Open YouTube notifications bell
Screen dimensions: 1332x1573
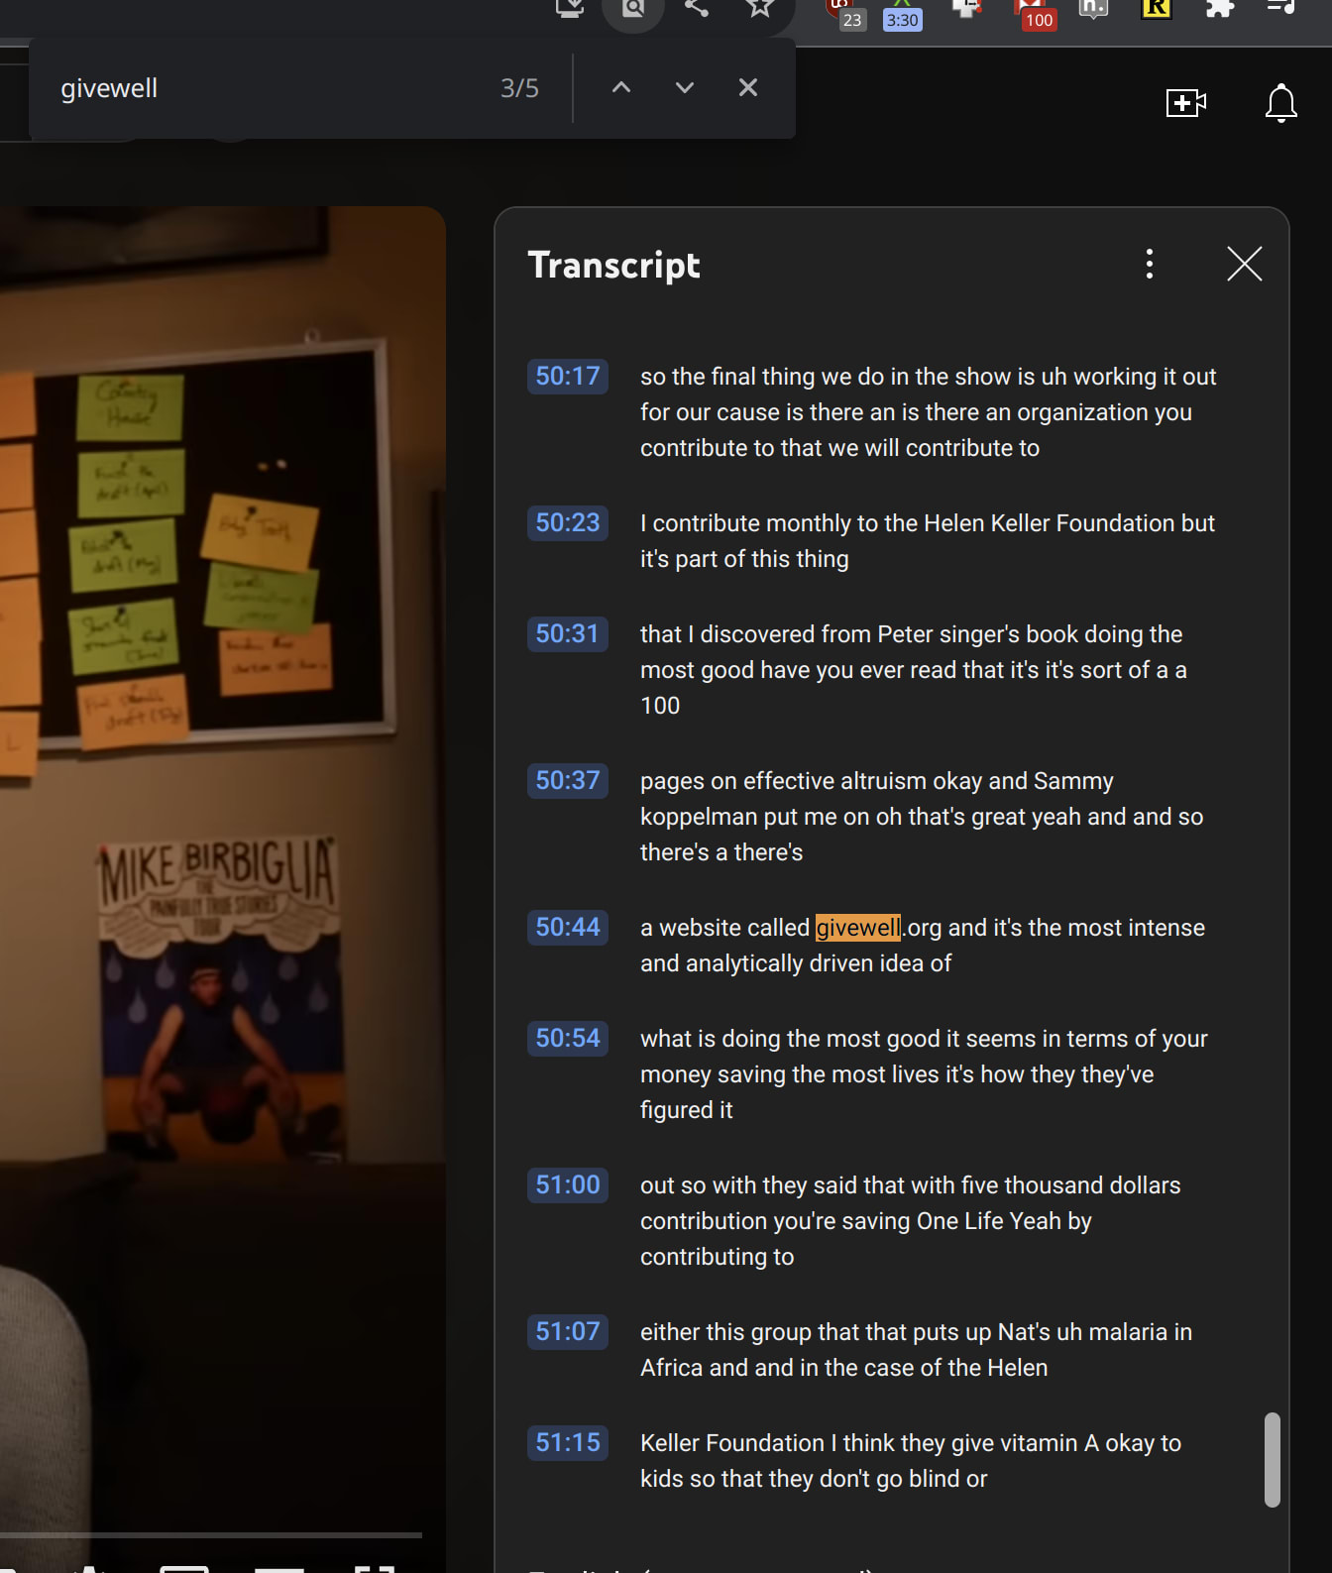click(1280, 103)
